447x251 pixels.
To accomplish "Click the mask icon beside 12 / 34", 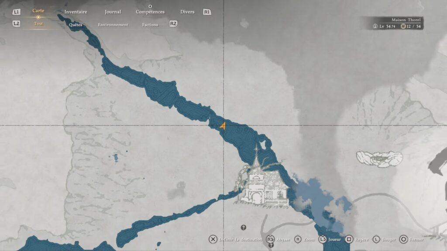I will [x=403, y=27].
